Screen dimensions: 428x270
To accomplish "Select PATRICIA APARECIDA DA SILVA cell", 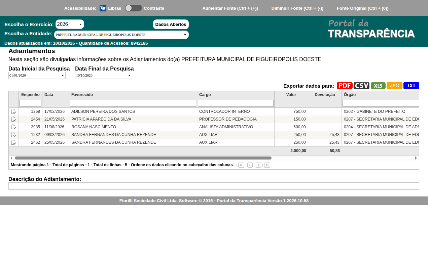I will coord(133,119).
